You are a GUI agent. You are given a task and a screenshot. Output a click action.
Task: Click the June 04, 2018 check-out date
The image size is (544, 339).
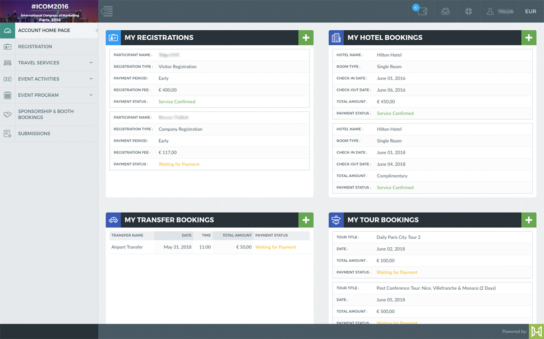[x=391, y=164]
